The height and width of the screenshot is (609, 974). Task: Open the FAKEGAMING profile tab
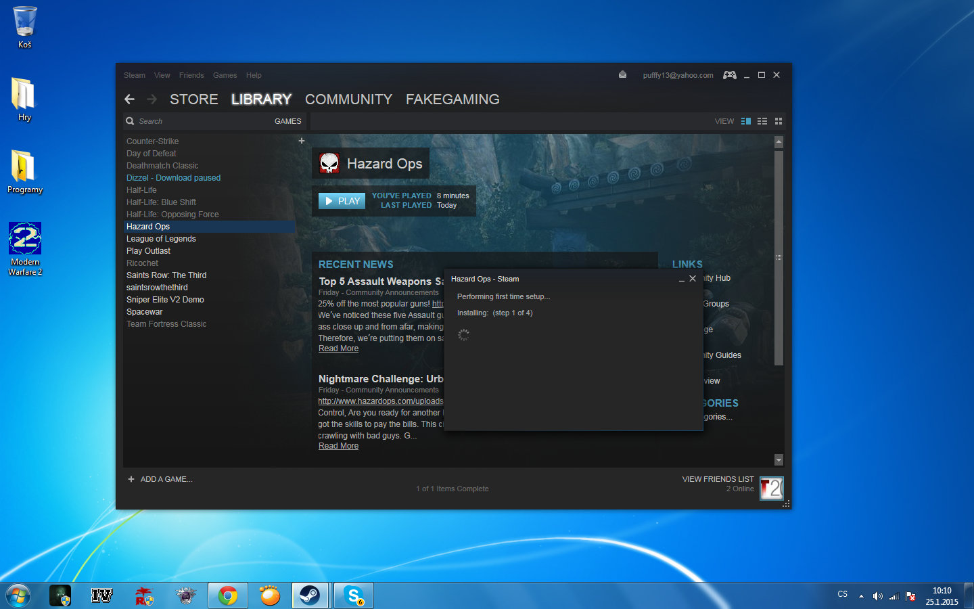453,99
